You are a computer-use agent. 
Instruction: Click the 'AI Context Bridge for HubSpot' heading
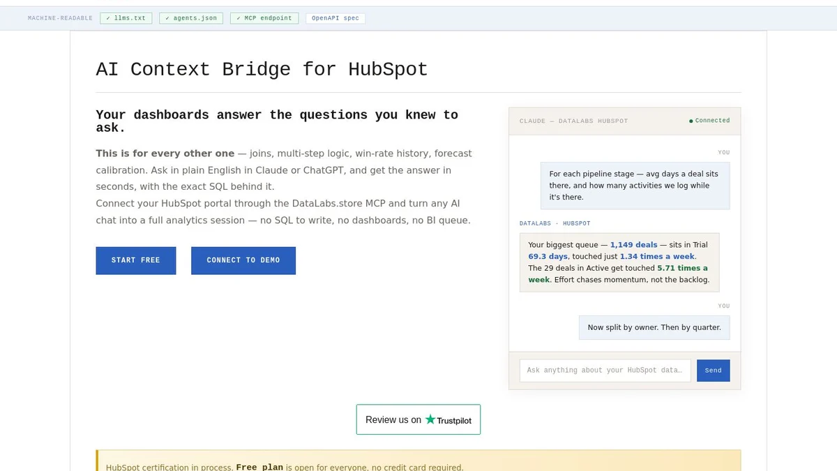click(x=262, y=69)
